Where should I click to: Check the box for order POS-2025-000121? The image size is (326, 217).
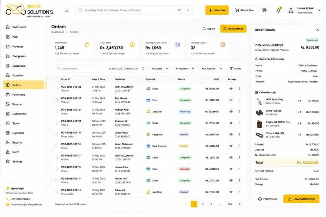coord(56,112)
